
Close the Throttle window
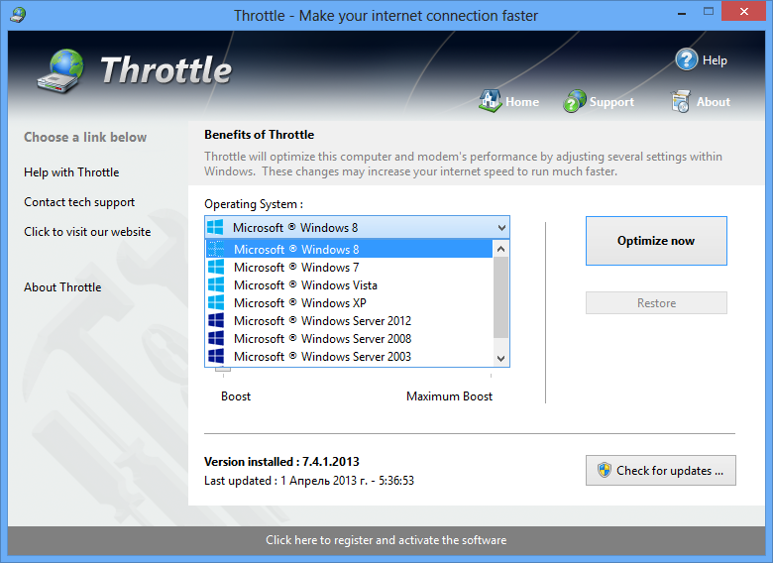pyautogui.click(x=744, y=11)
